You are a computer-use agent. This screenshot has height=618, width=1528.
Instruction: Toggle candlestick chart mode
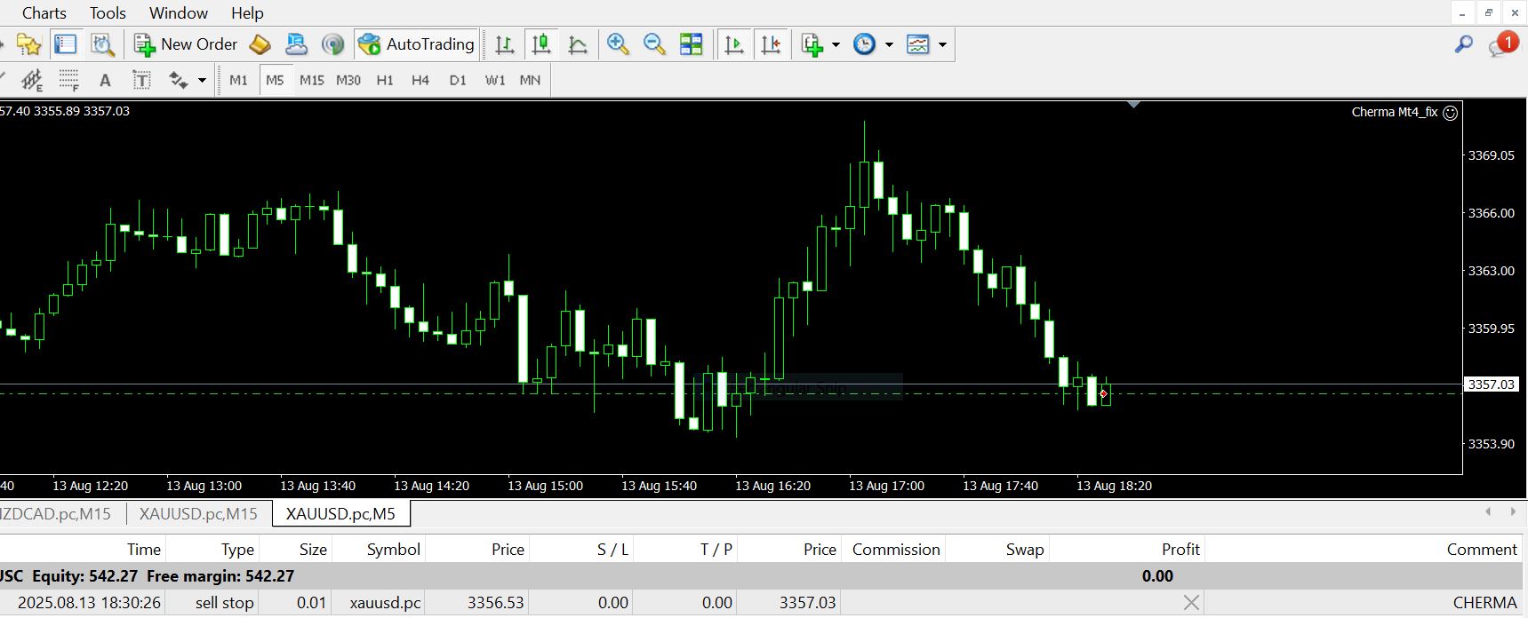[540, 44]
